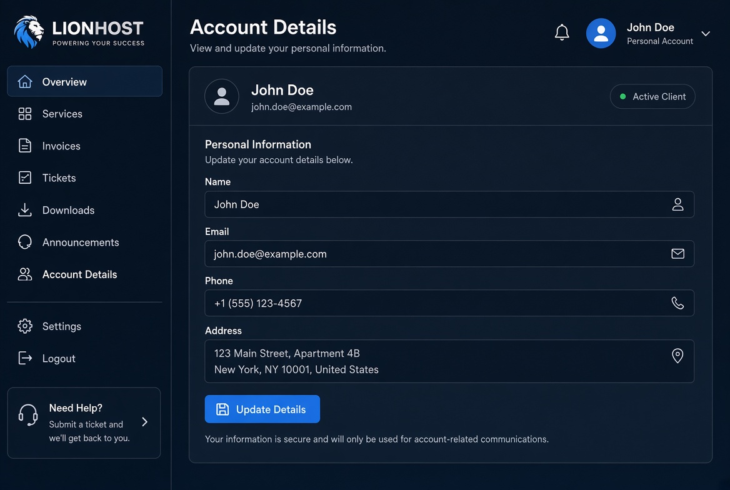This screenshot has width=730, height=490.
Task: Open Need Help card via chevron arrow
Action: click(145, 422)
